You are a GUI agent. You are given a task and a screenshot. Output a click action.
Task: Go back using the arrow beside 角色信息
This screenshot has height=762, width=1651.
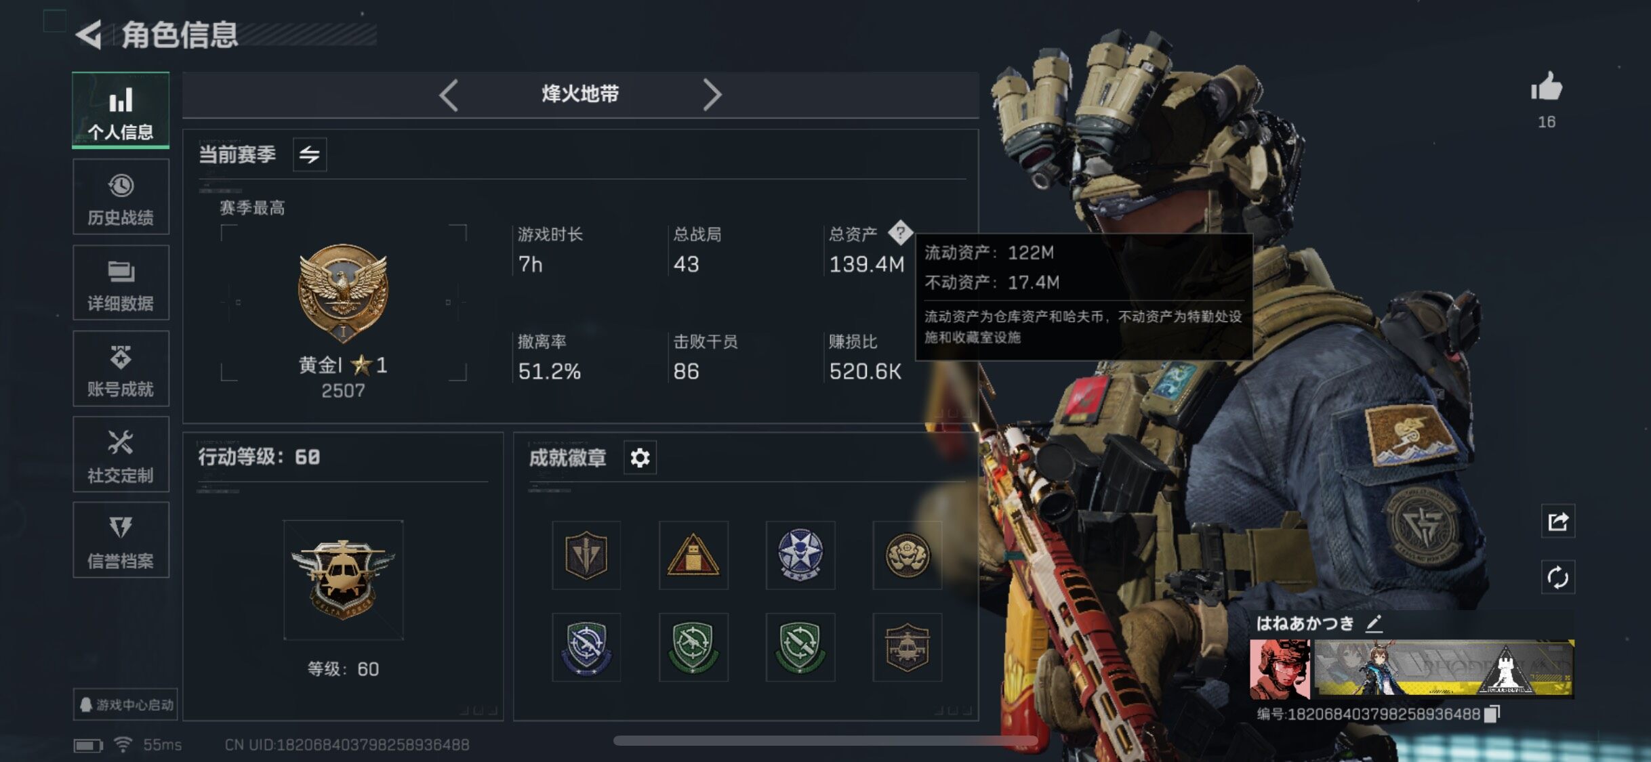pyautogui.click(x=89, y=35)
